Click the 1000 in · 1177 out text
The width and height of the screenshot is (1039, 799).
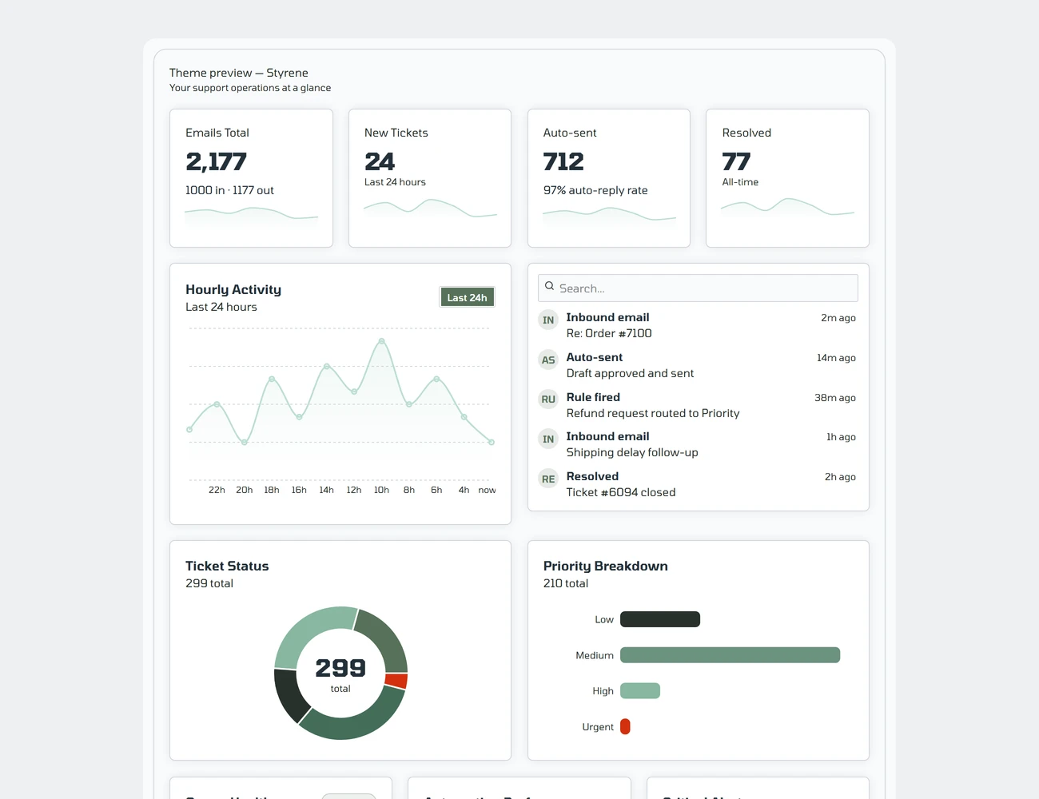pos(229,190)
